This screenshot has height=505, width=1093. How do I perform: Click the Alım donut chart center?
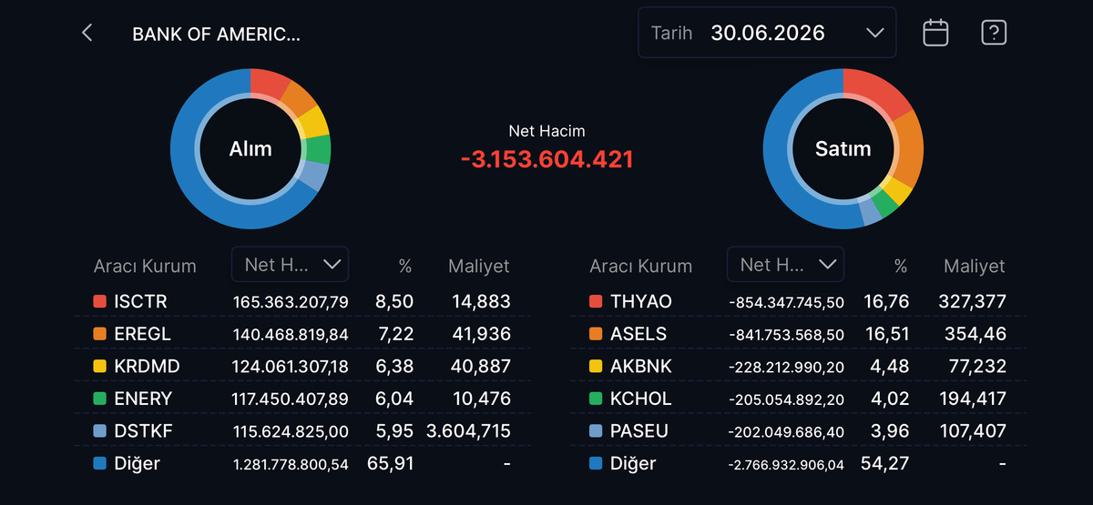(250, 148)
